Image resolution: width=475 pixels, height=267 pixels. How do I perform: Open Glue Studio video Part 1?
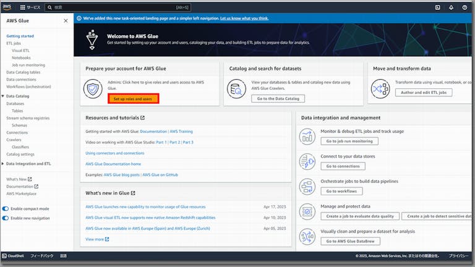tap(161, 142)
